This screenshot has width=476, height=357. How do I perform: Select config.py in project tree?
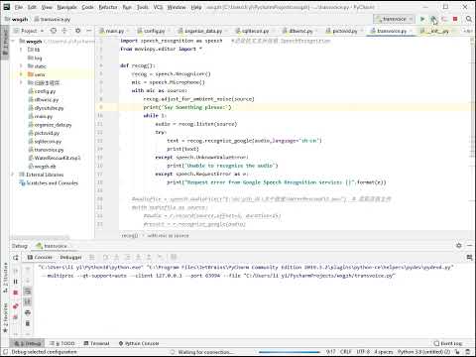[45, 91]
